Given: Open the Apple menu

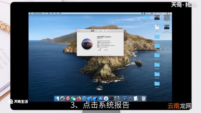Looking at the screenshot, I should click(31, 13).
